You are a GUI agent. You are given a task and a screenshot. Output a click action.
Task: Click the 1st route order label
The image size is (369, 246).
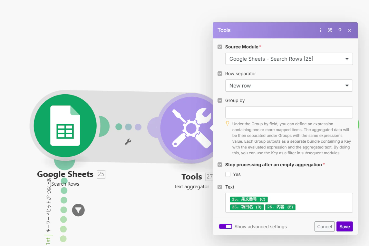(x=48, y=241)
